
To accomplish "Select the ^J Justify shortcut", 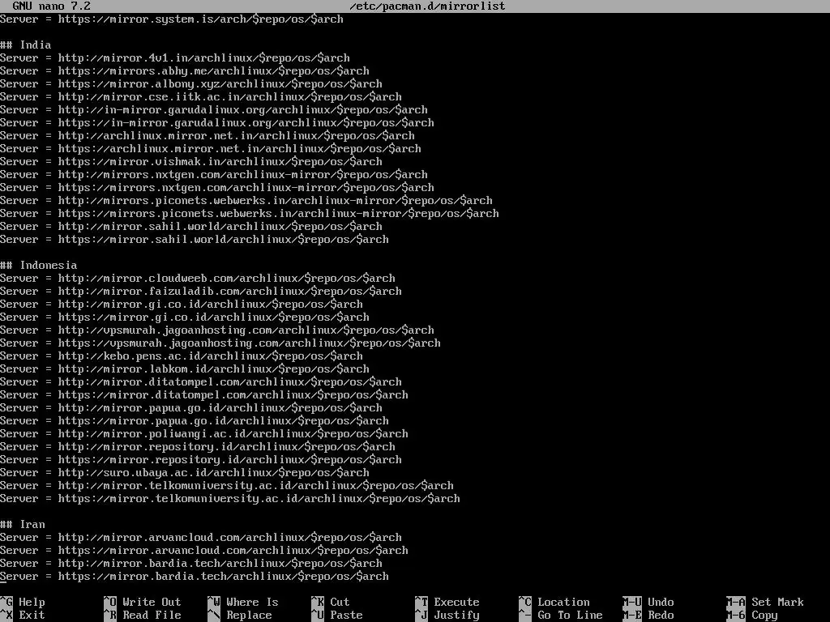I will pos(447,616).
